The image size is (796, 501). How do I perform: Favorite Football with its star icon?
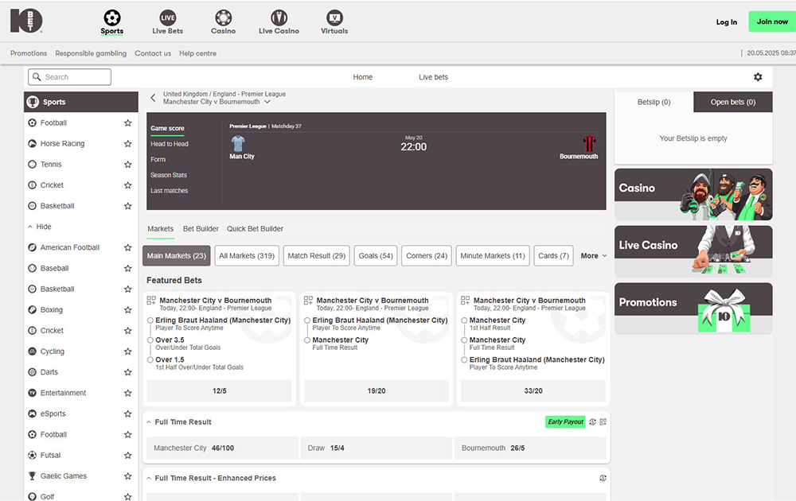128,122
